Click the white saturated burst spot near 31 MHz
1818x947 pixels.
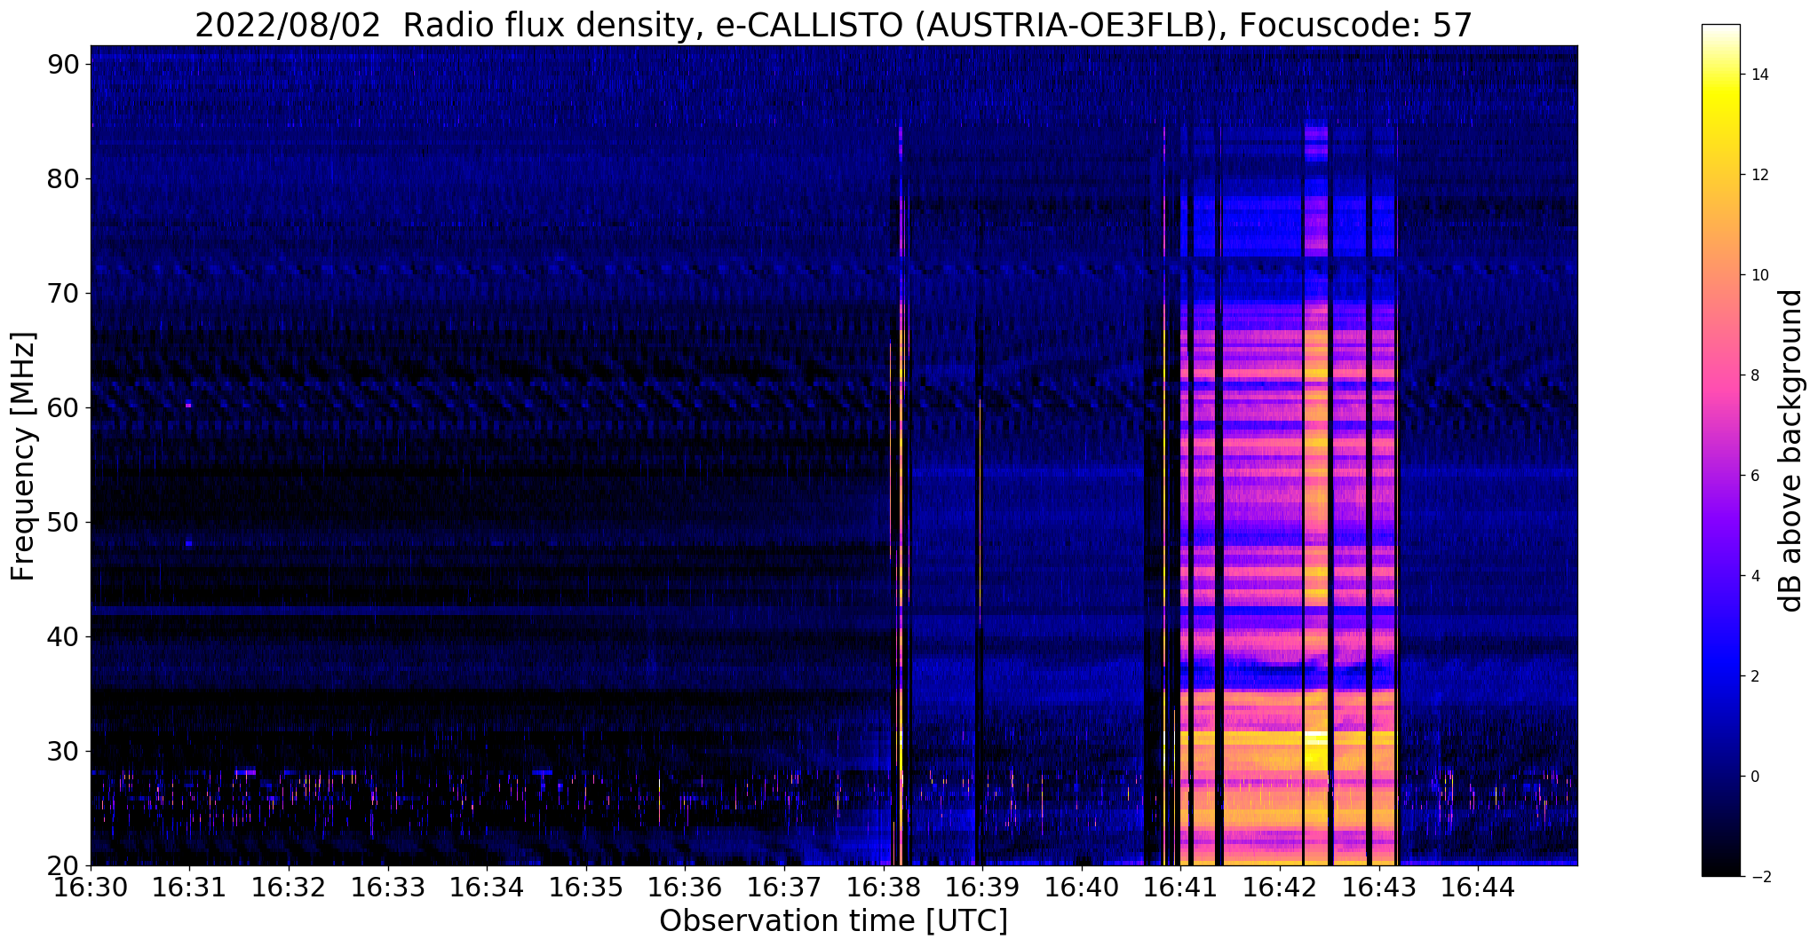click(1315, 736)
